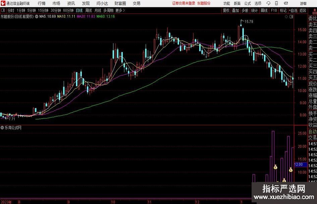Click the +自选 add to watchlist button
Image resolution: width=317 pixels, height=204 pixels.
coord(294,10)
